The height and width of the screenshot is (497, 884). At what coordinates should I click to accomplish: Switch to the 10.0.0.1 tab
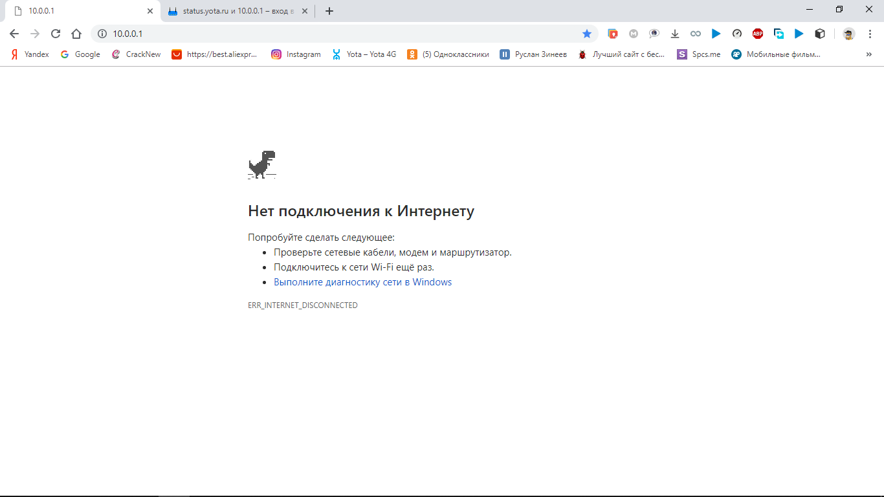(x=81, y=11)
